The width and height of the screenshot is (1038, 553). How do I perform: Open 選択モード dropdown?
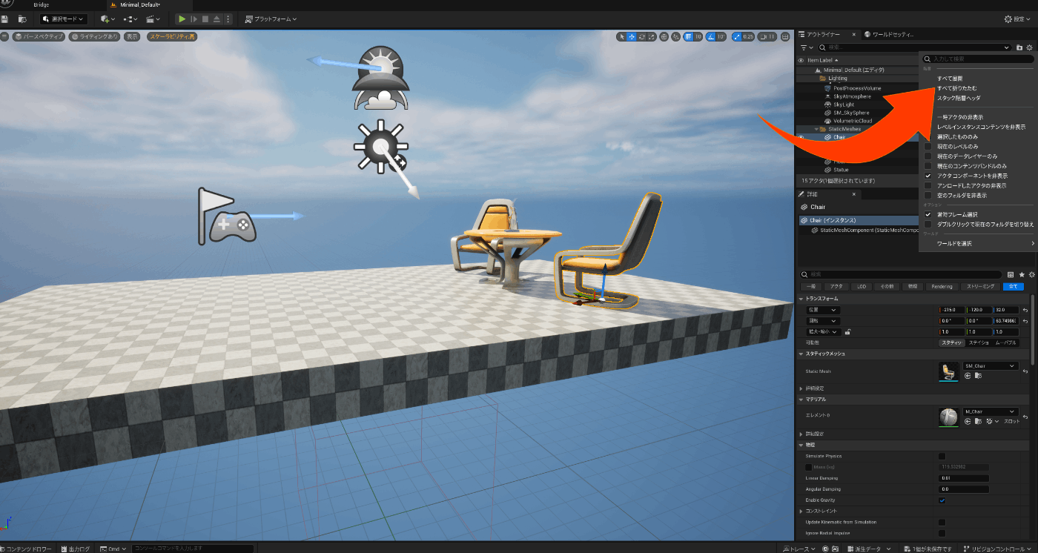(x=64, y=19)
